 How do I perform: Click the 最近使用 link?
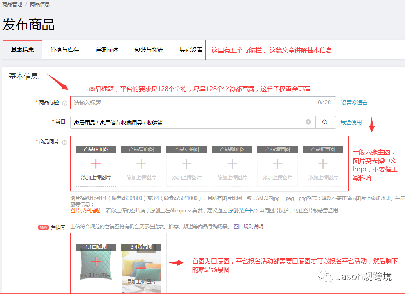352,122
